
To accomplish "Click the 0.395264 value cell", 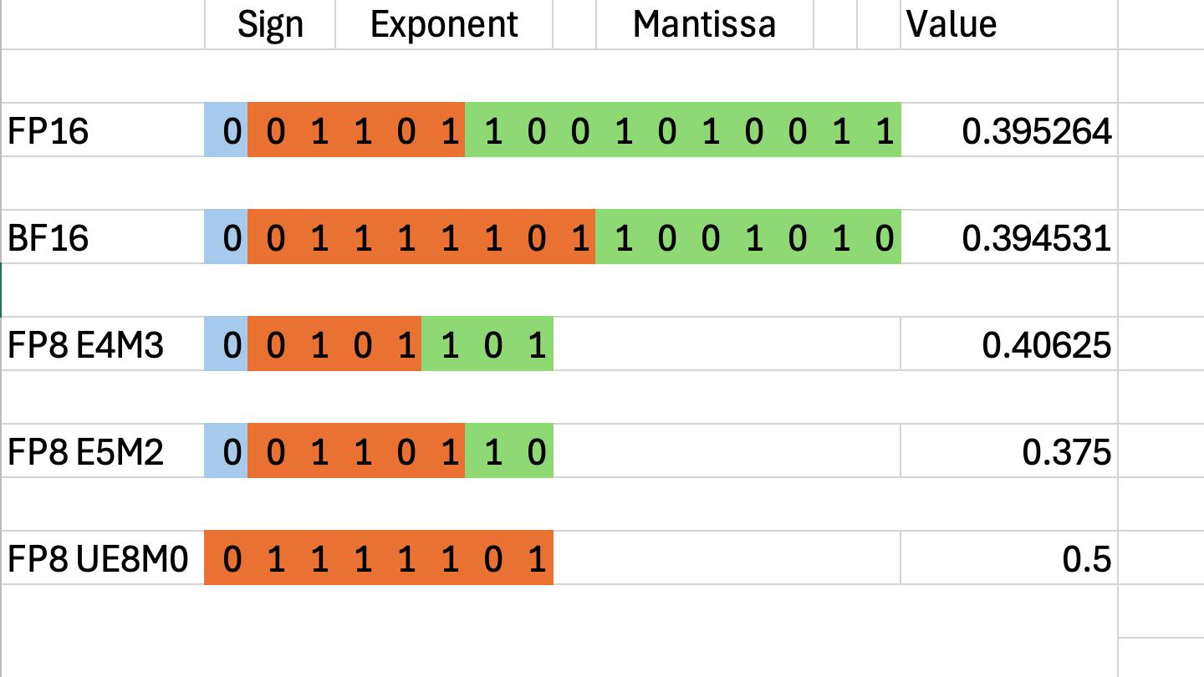I will pos(1009,131).
